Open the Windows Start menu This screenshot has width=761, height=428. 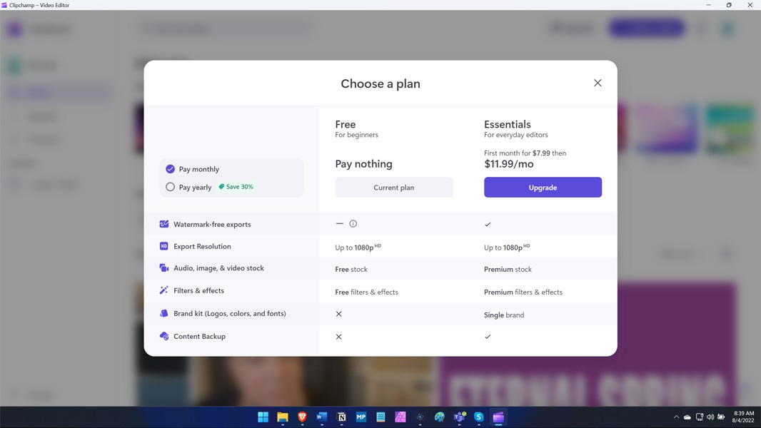coord(263,417)
